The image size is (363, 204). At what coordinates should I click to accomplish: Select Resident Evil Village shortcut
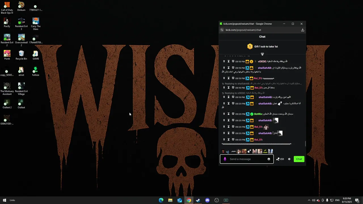tap(21, 89)
